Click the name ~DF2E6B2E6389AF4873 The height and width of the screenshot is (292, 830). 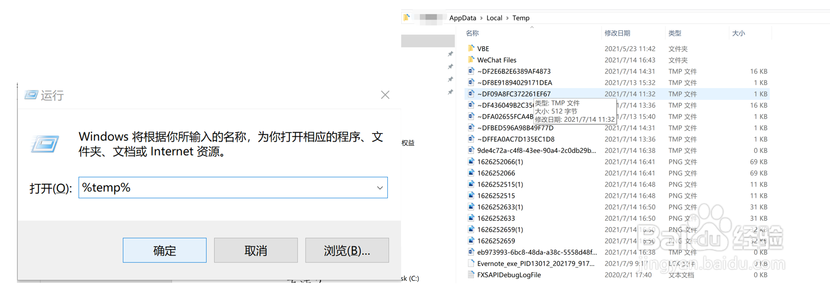pos(514,71)
